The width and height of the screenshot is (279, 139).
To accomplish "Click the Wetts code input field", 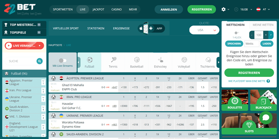I will tap(252, 44).
